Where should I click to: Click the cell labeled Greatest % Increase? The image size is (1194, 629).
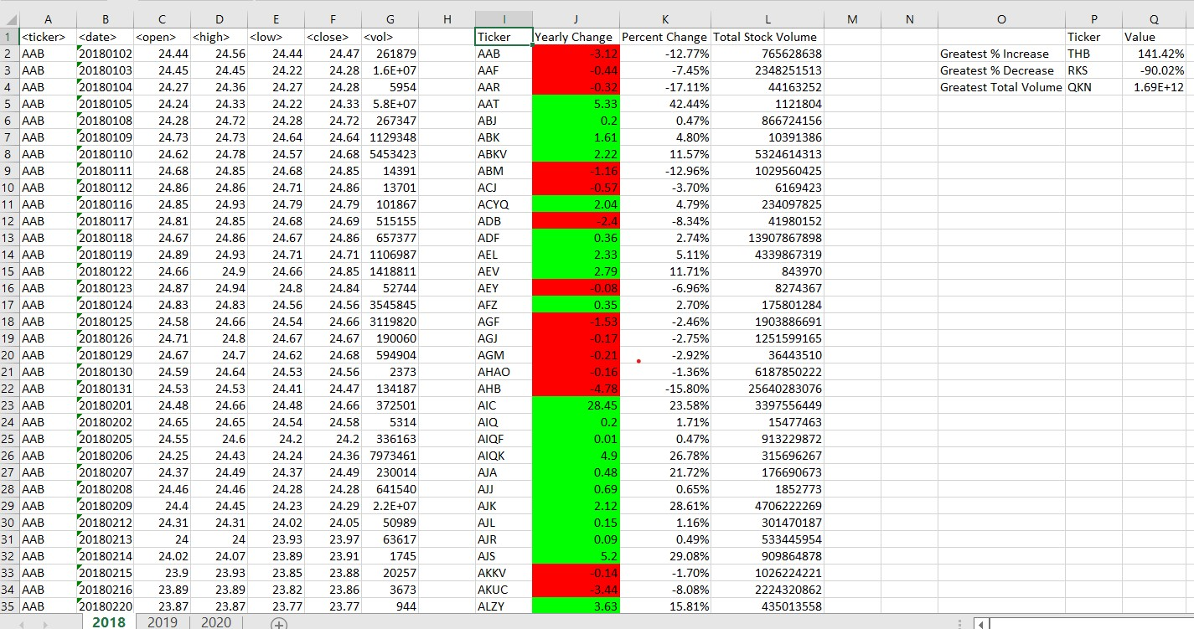click(1001, 53)
